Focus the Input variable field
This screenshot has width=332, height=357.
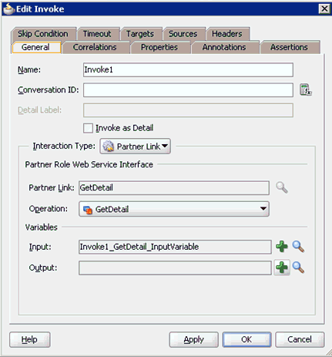[x=175, y=247]
